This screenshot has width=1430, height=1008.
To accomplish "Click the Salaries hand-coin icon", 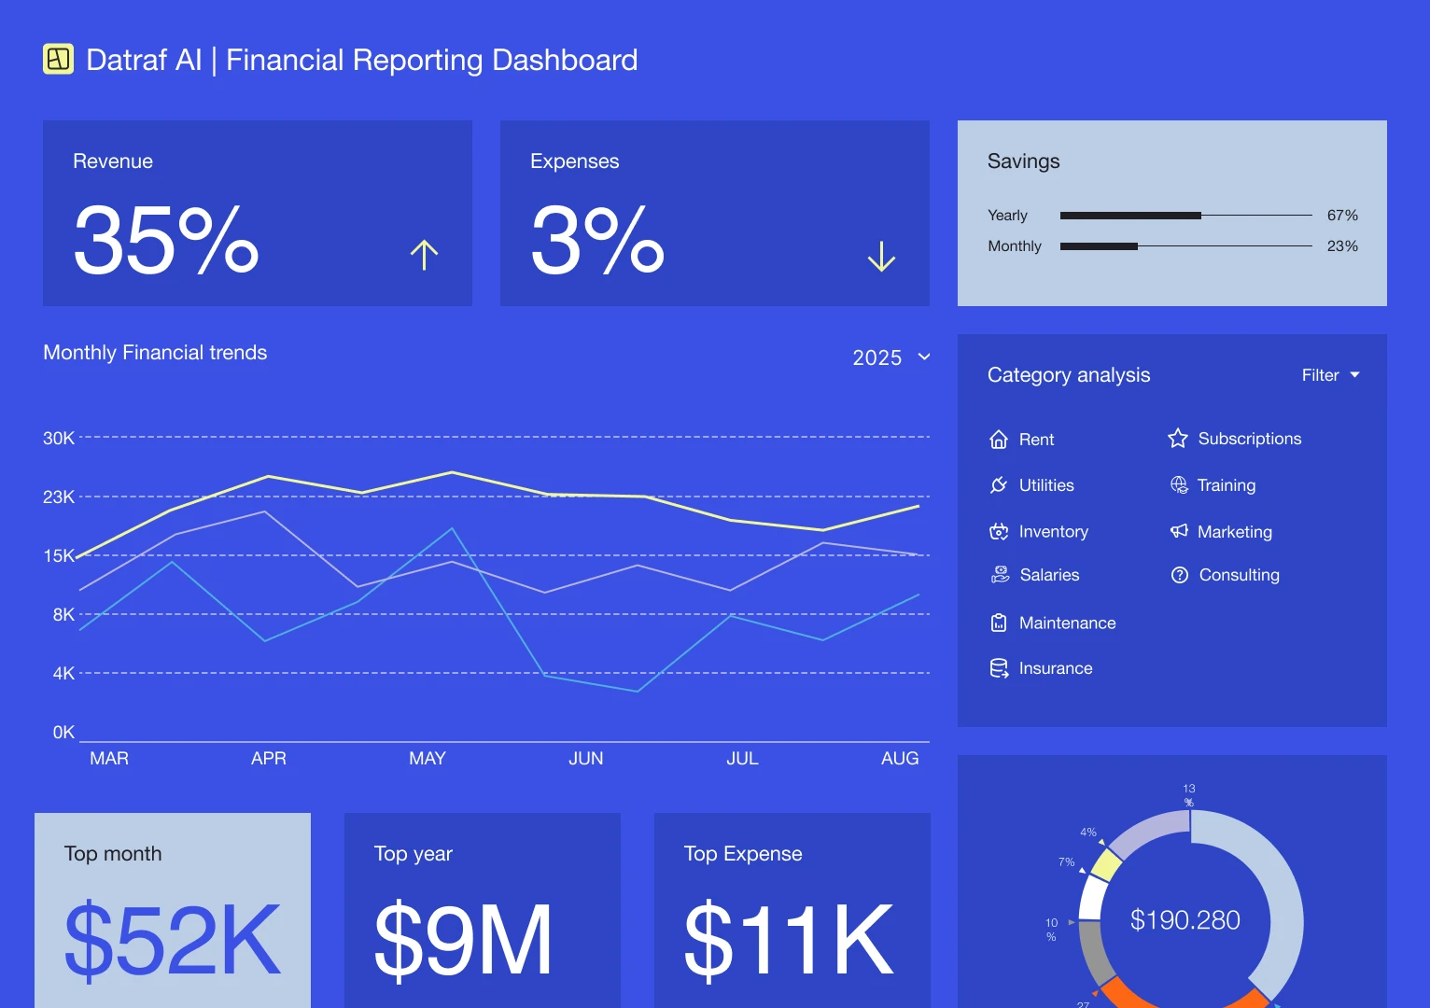I will [x=1000, y=575].
